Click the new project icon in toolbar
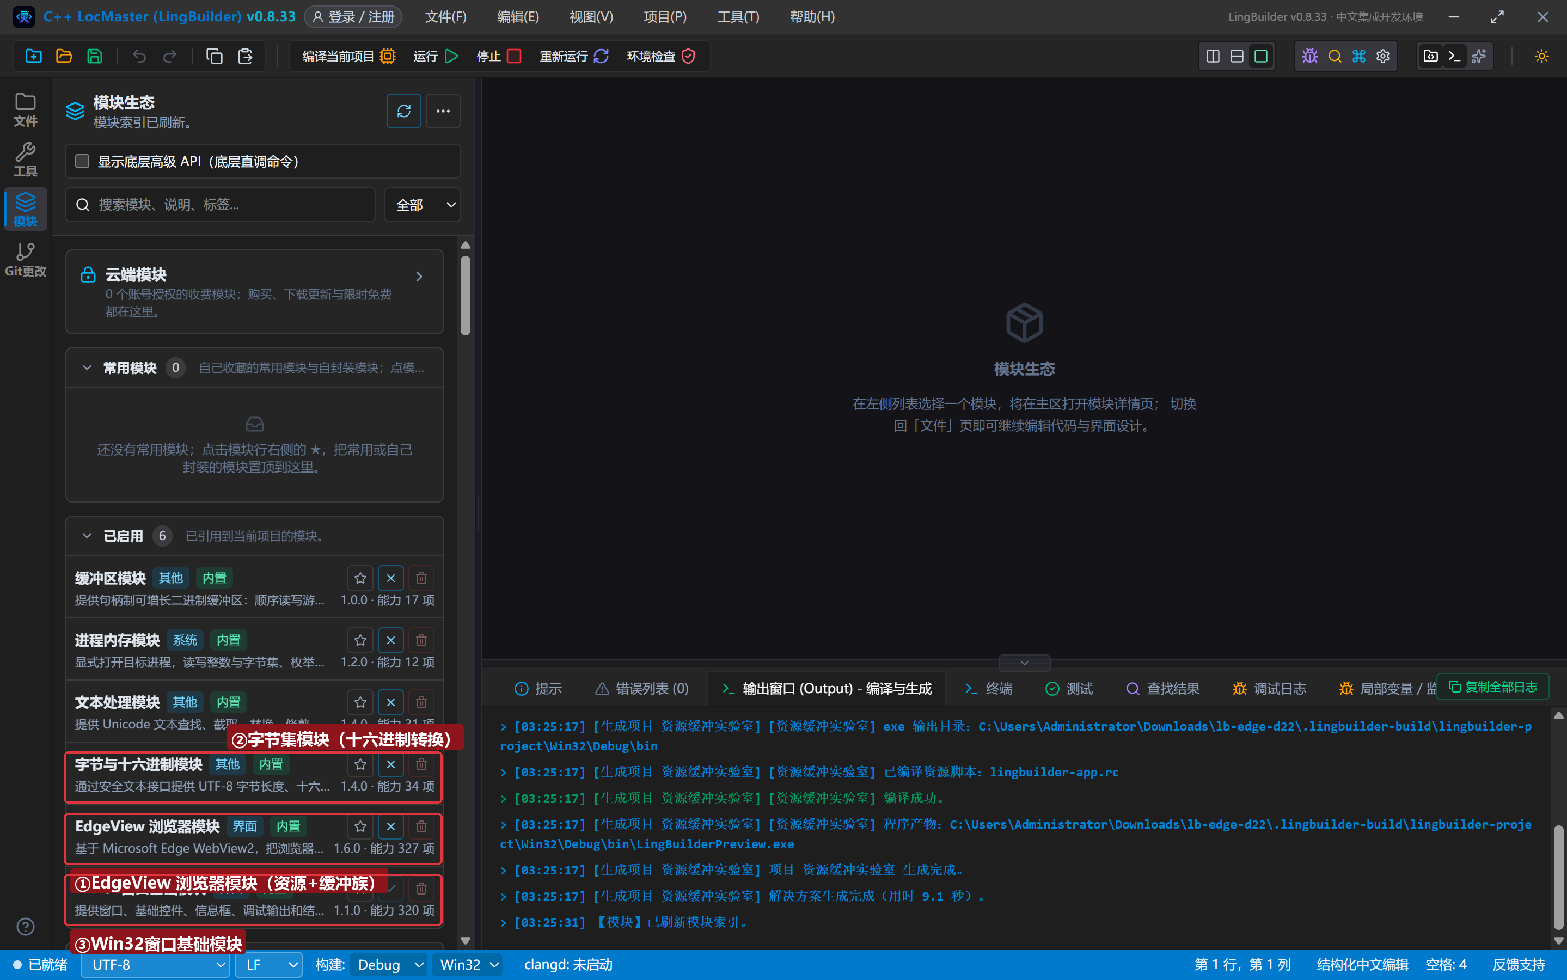This screenshot has height=980, width=1567. pos(34,57)
